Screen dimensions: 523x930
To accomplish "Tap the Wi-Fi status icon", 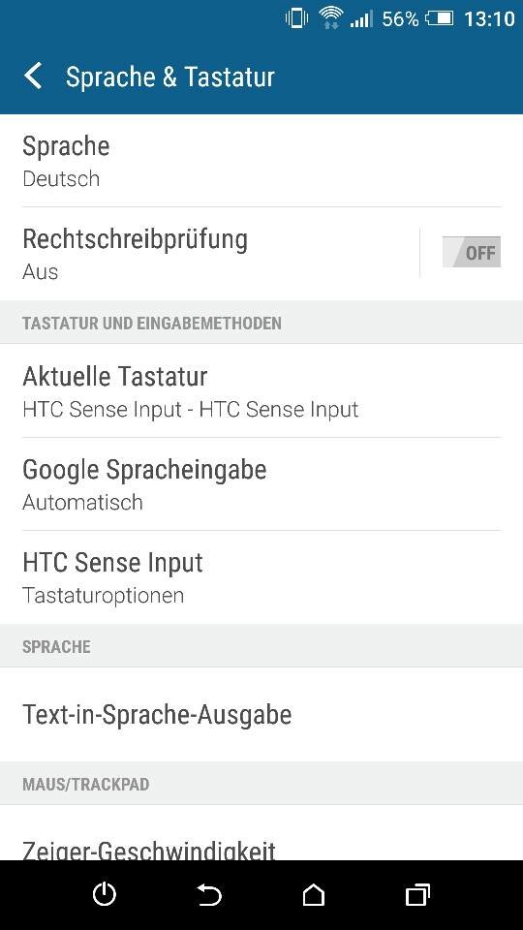I will click(x=331, y=18).
